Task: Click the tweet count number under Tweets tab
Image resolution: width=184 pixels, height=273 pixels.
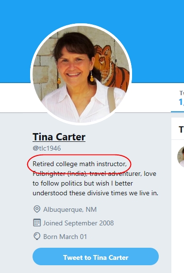Action: pyautogui.click(x=182, y=102)
